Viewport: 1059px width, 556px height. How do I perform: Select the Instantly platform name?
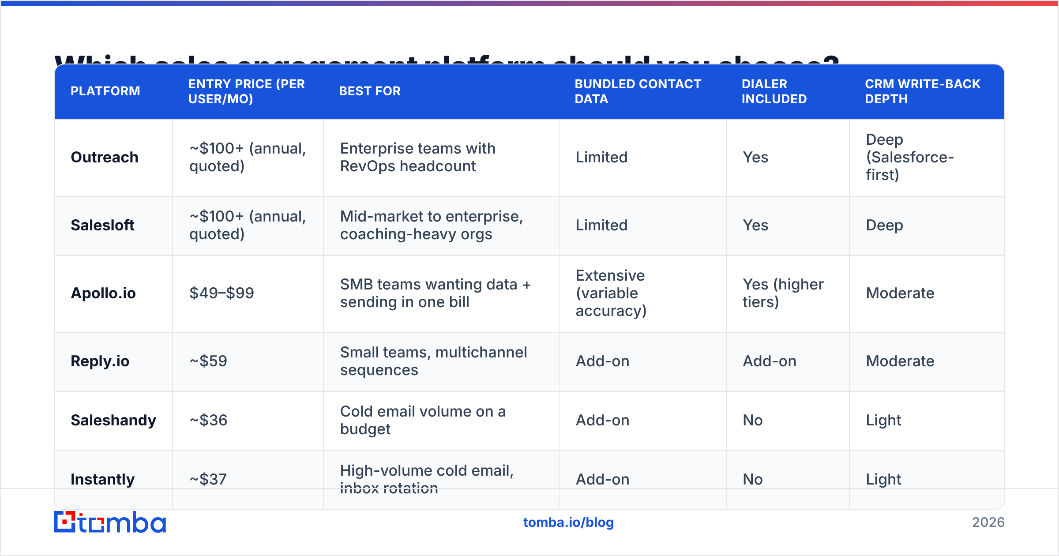tap(103, 479)
